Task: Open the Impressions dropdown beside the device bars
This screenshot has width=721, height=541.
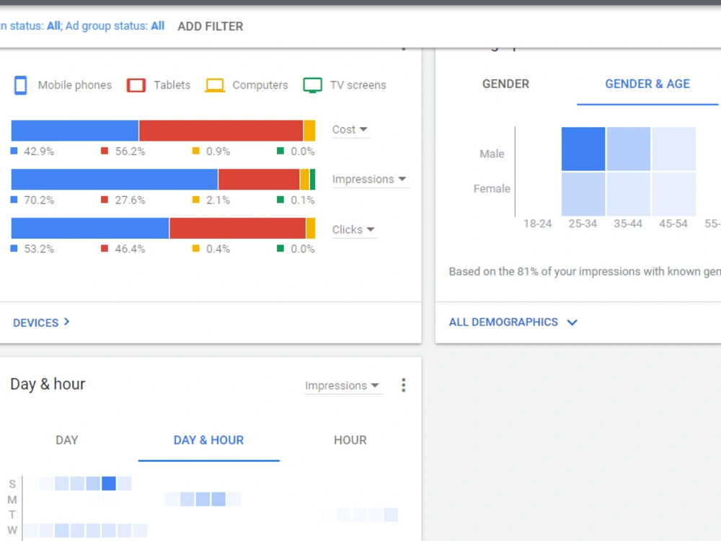Action: click(369, 180)
